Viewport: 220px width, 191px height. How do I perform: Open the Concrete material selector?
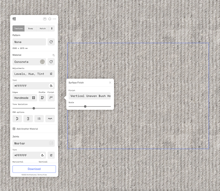[x=29, y=62]
